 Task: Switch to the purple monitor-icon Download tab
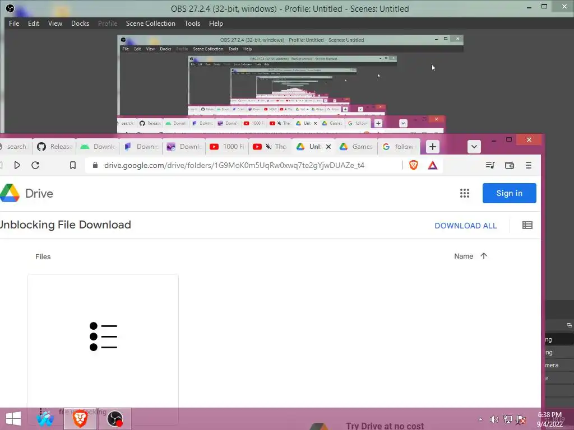tap(184, 147)
